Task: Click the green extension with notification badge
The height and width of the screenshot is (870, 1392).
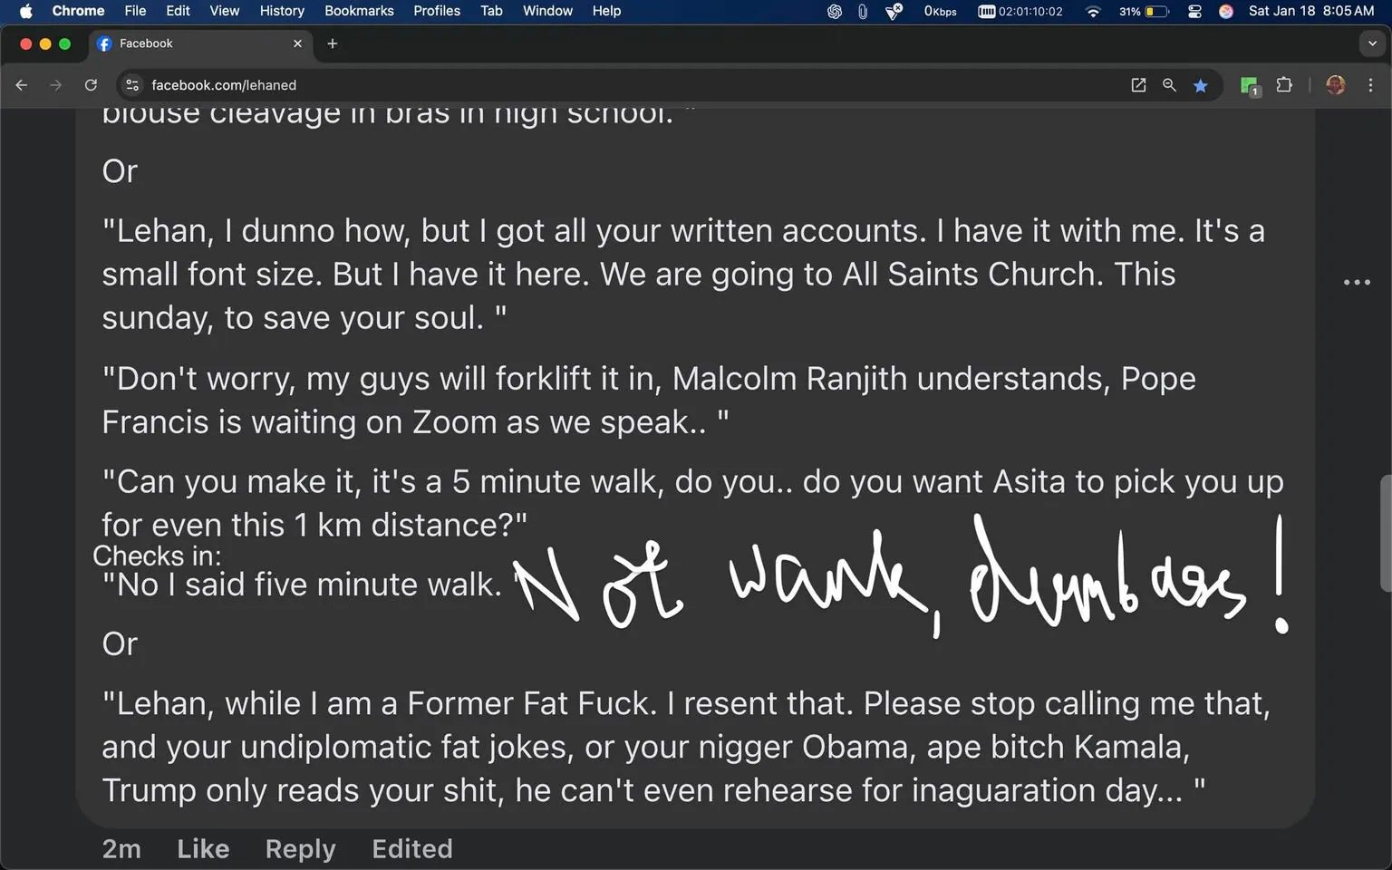Action: (x=1250, y=87)
